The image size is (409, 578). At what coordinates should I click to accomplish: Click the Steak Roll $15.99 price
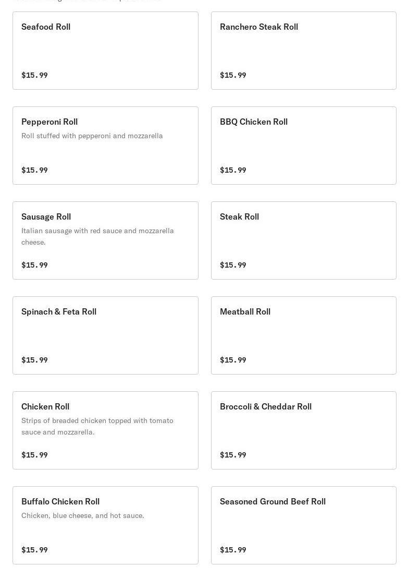click(233, 265)
